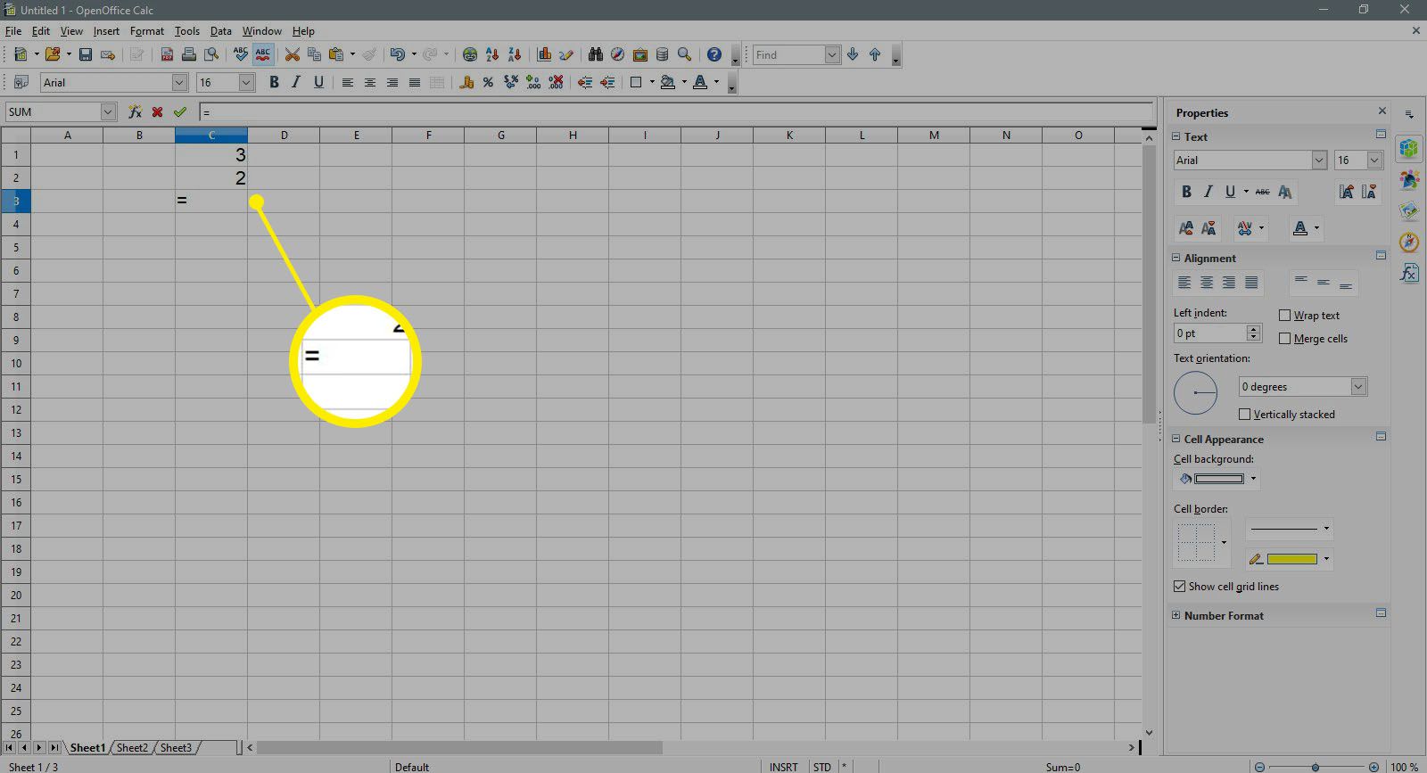
Task: Open Styles and Formatting sidebar deck
Action: click(1409, 179)
